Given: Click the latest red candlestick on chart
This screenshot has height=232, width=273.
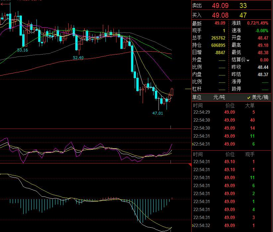Looking at the screenshot, I should point(172,92).
